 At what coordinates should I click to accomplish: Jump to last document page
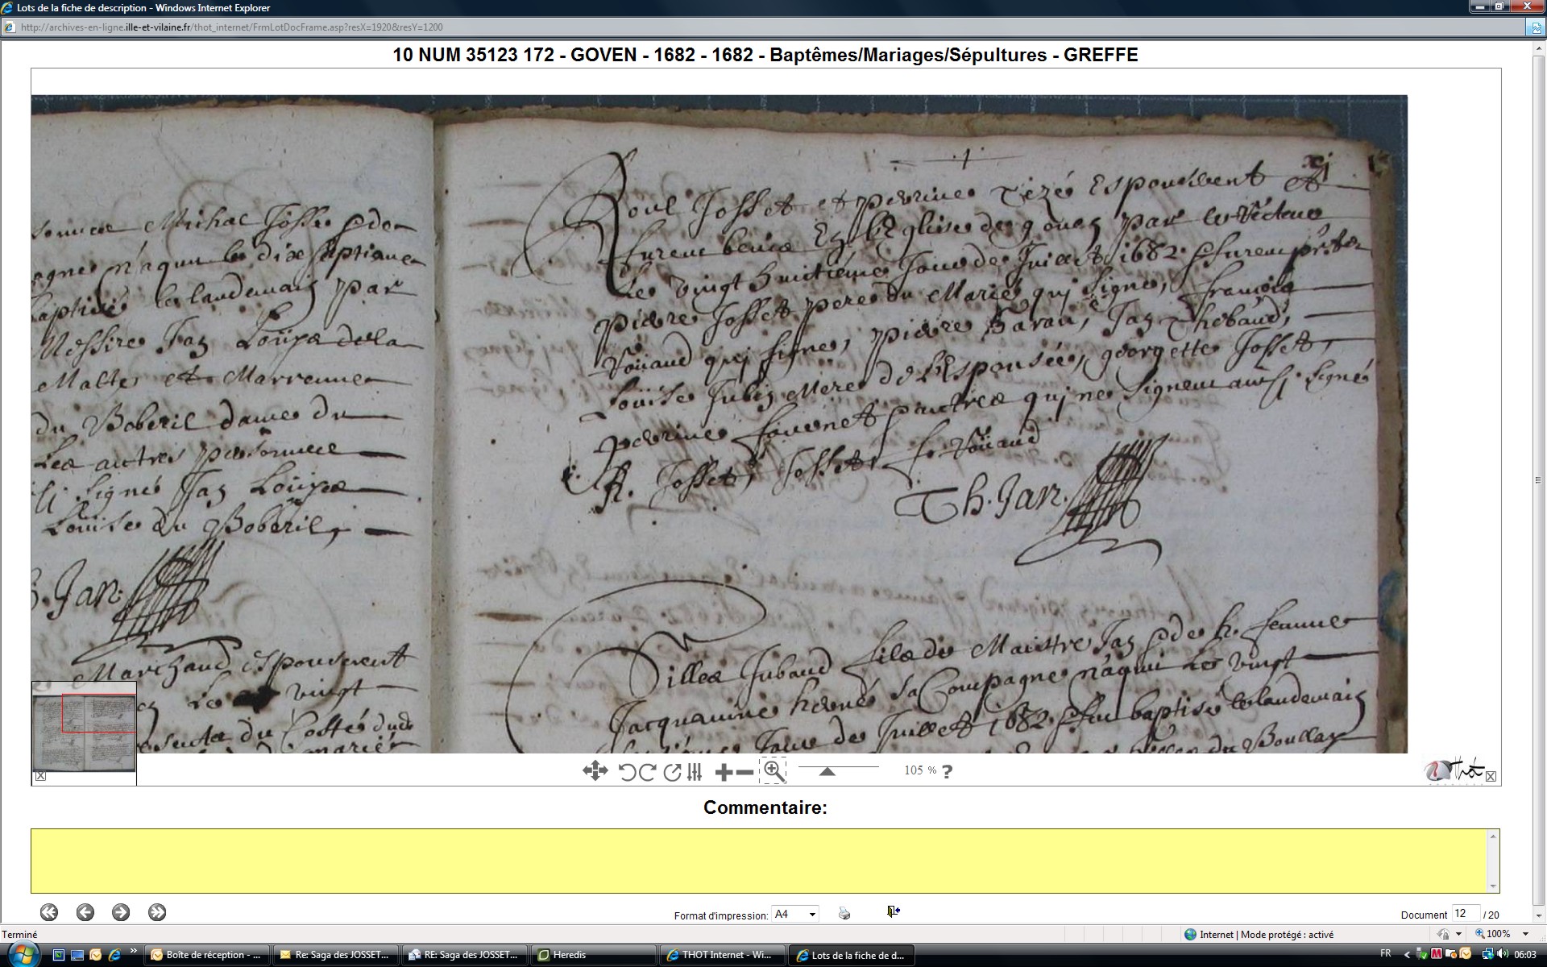tap(157, 912)
